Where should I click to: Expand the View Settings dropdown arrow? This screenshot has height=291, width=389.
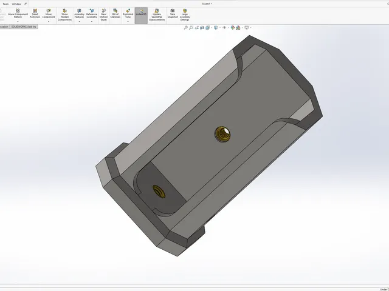pos(250,28)
